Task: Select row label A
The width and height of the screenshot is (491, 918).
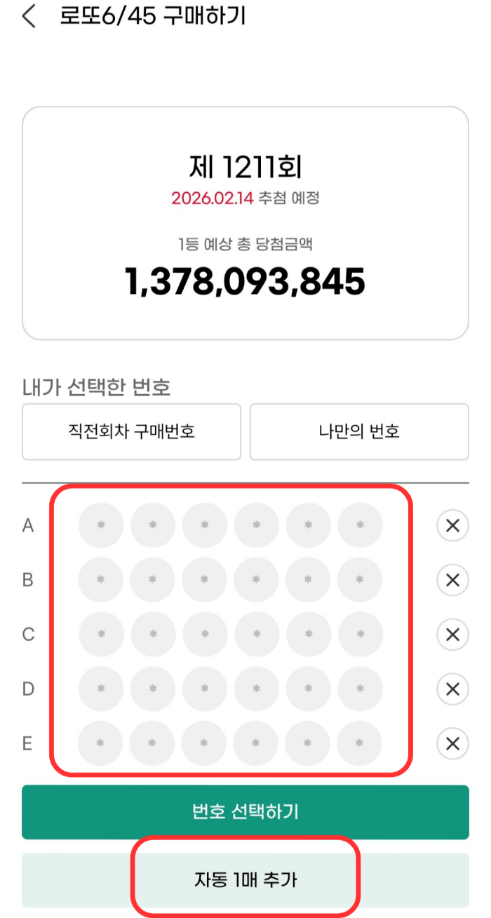Action: [x=27, y=525]
